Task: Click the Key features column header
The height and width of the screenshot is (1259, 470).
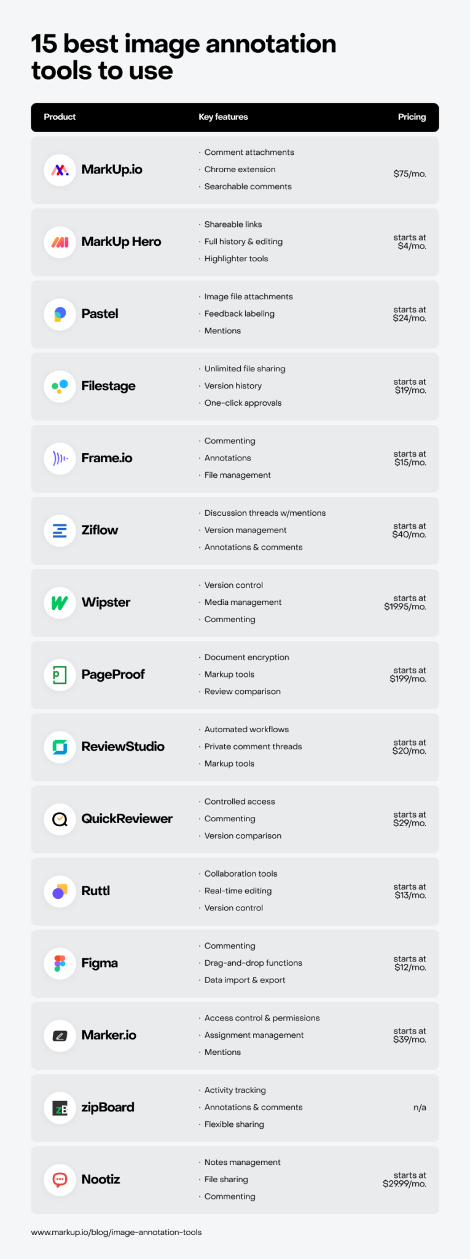Action: click(223, 117)
